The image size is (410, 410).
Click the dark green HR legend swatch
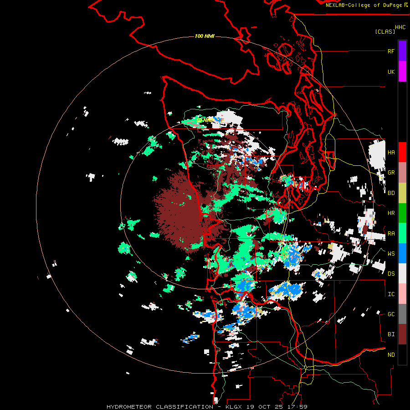[x=402, y=213]
